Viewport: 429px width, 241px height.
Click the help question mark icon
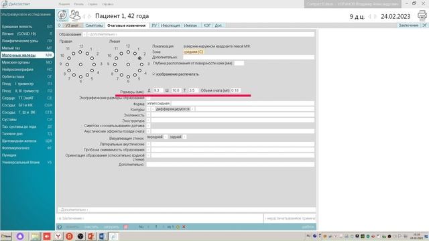point(60,227)
